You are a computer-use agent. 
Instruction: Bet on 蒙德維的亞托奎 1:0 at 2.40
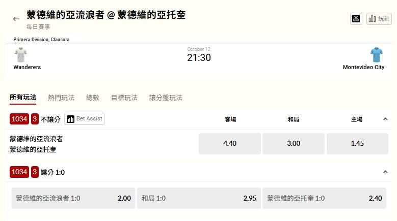[324, 199]
